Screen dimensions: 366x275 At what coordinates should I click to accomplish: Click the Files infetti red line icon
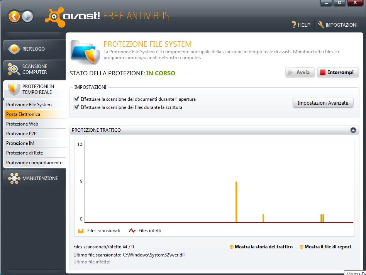click(132, 231)
